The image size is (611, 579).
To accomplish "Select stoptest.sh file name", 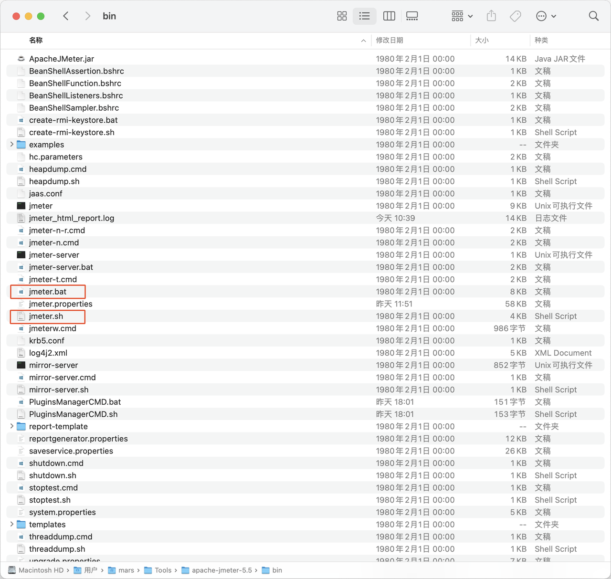I will coord(50,500).
